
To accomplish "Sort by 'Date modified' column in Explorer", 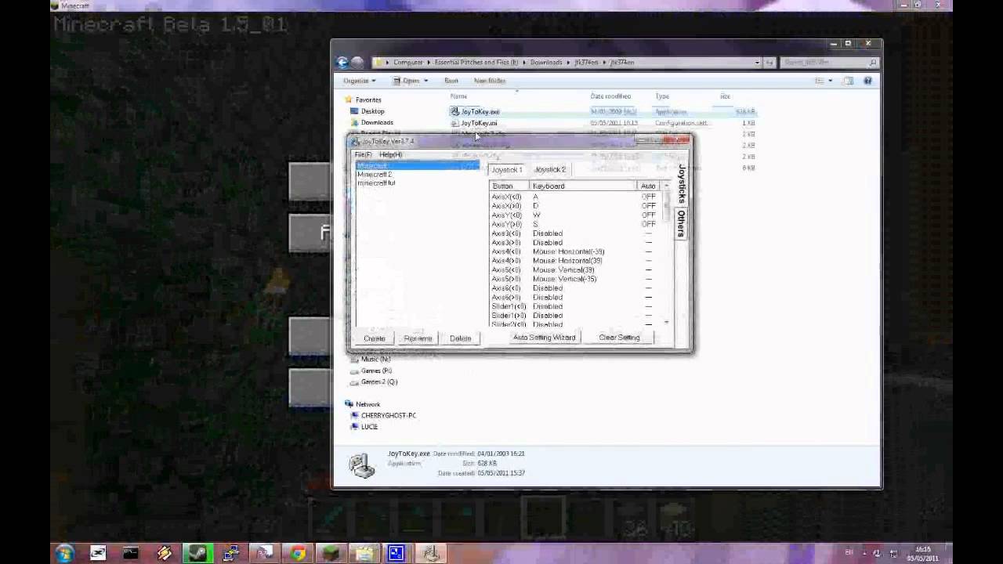I will [611, 96].
